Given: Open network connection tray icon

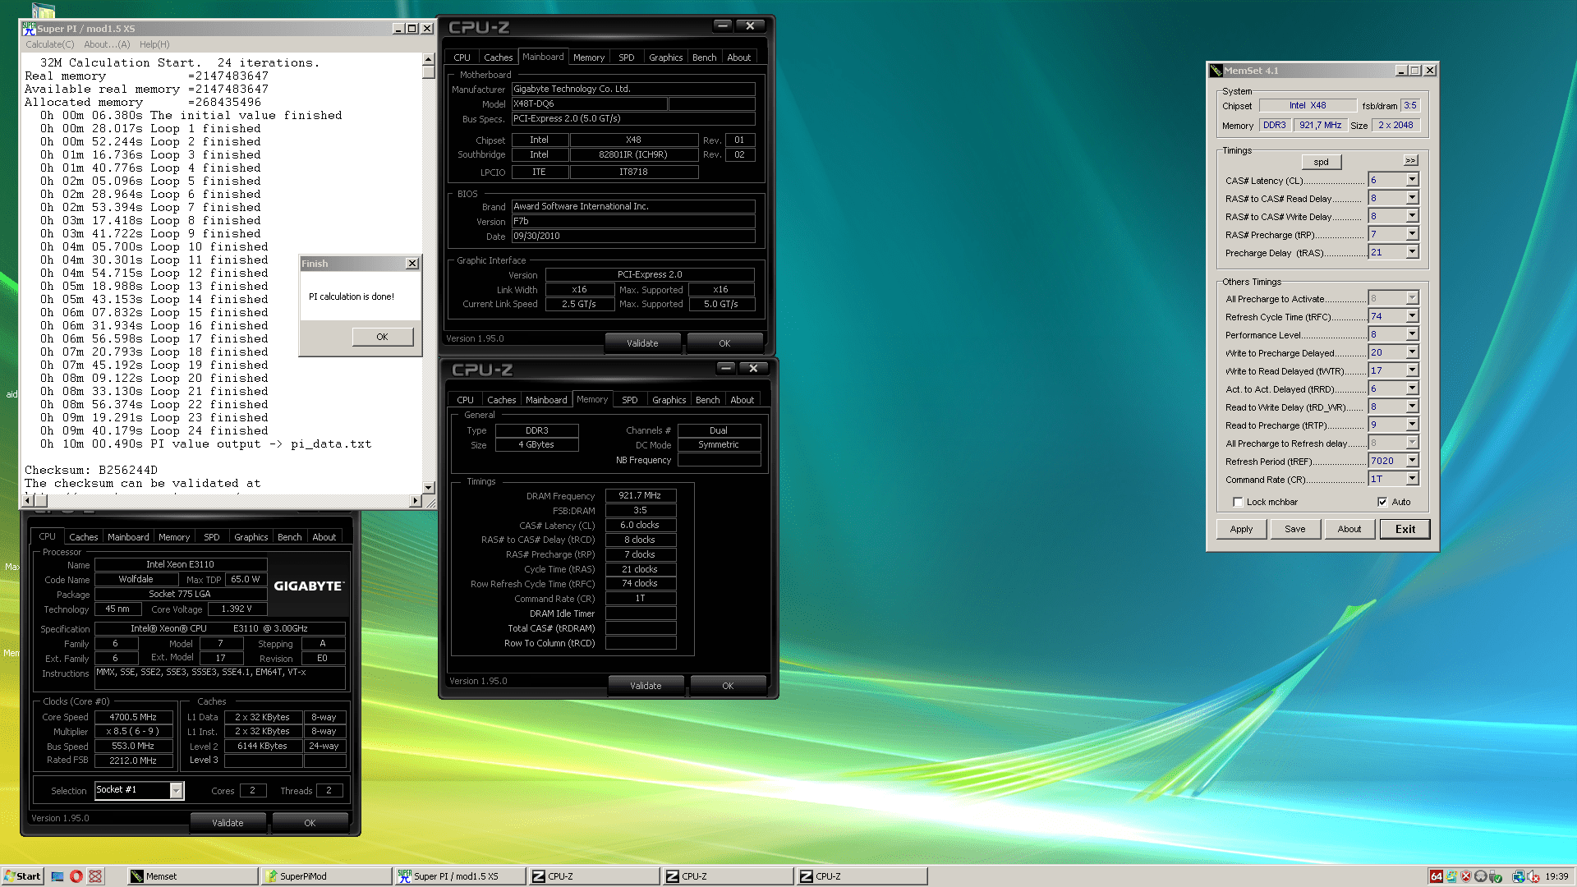Looking at the screenshot, I should pyautogui.click(x=1519, y=876).
